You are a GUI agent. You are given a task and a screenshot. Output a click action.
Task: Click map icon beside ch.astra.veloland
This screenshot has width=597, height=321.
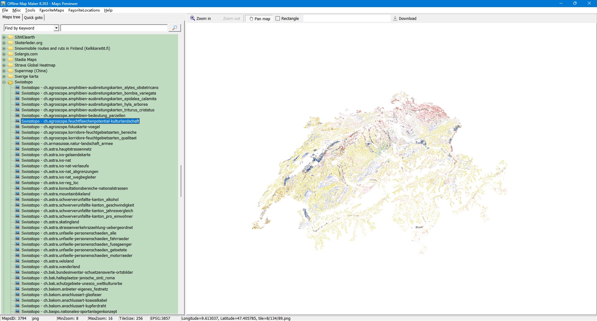tap(17, 261)
